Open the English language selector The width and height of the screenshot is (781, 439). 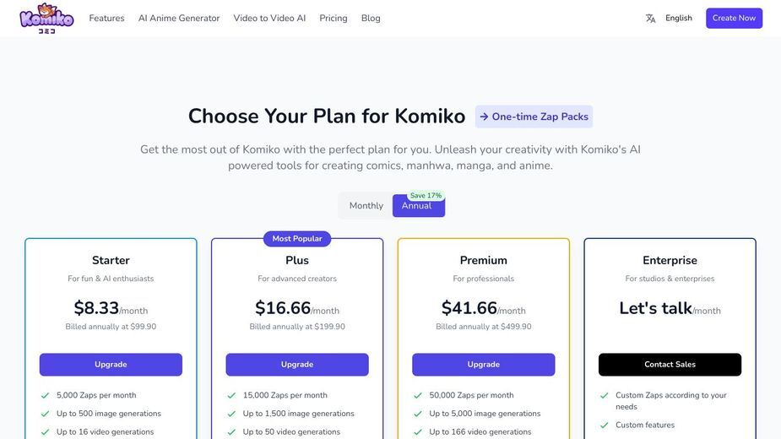pos(678,18)
